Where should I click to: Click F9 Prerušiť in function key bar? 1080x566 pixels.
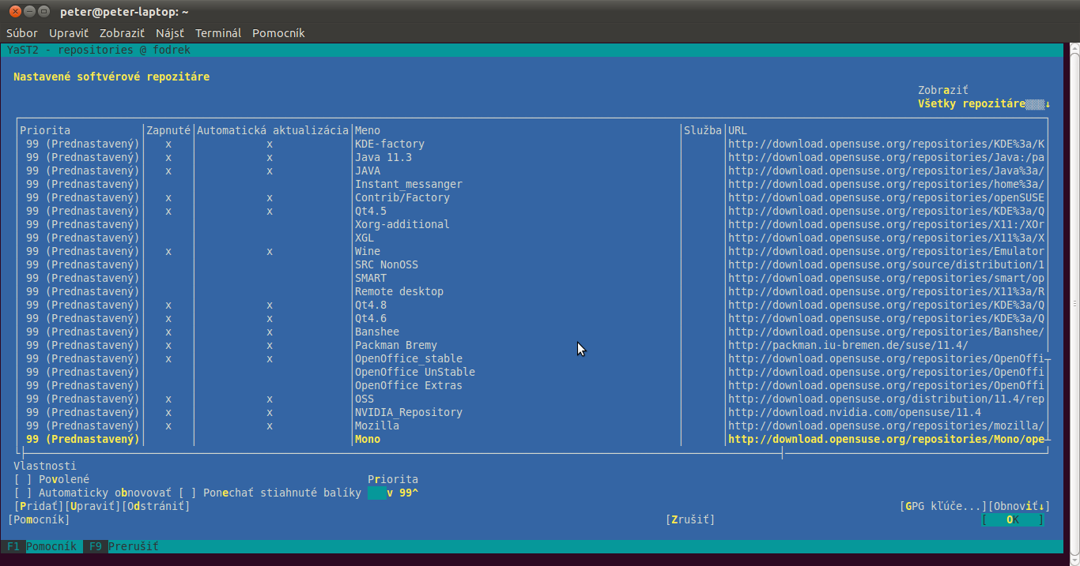click(x=124, y=546)
